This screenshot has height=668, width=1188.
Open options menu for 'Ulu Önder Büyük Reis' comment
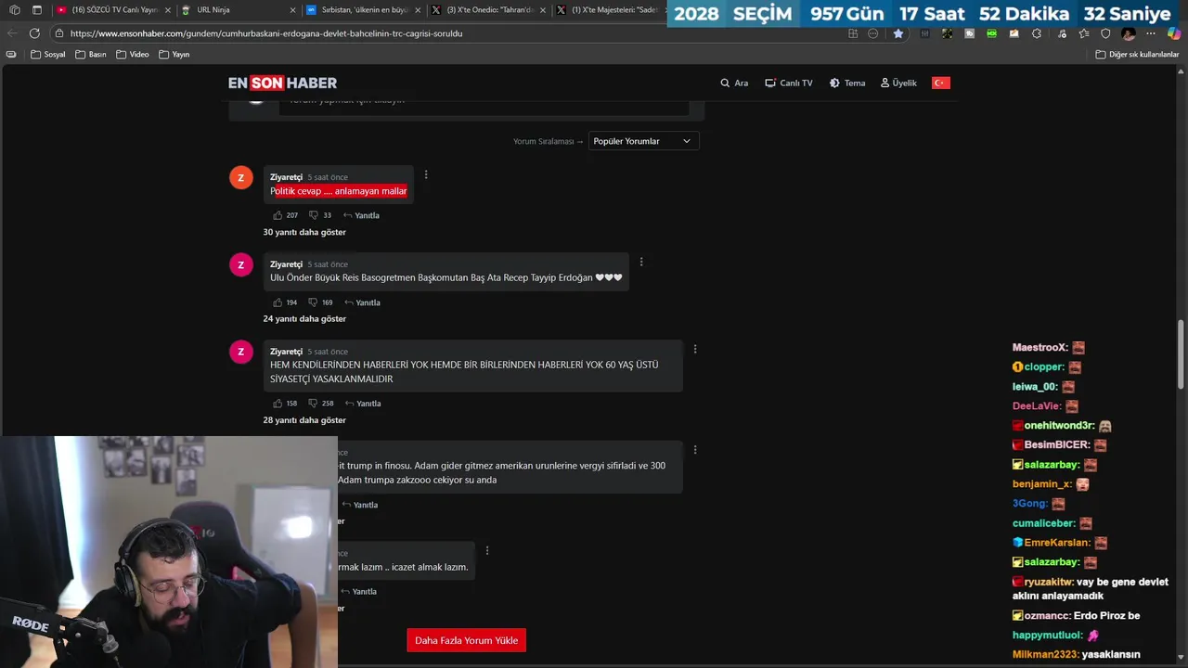coord(641,262)
